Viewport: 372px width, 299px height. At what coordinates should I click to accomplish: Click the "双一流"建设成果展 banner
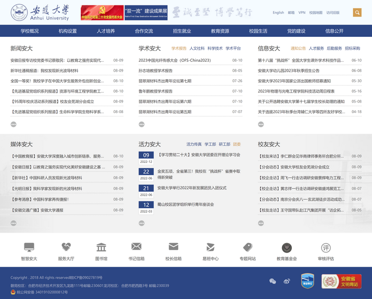pyautogui.click(x=145, y=12)
